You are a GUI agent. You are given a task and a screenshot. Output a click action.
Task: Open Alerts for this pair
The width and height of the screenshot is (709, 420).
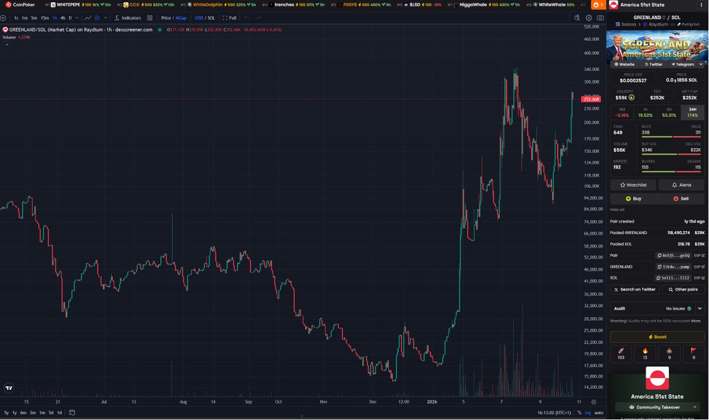coord(681,185)
